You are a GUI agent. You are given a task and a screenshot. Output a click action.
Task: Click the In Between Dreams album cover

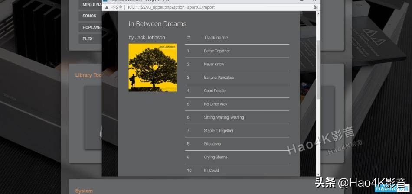pos(153,68)
